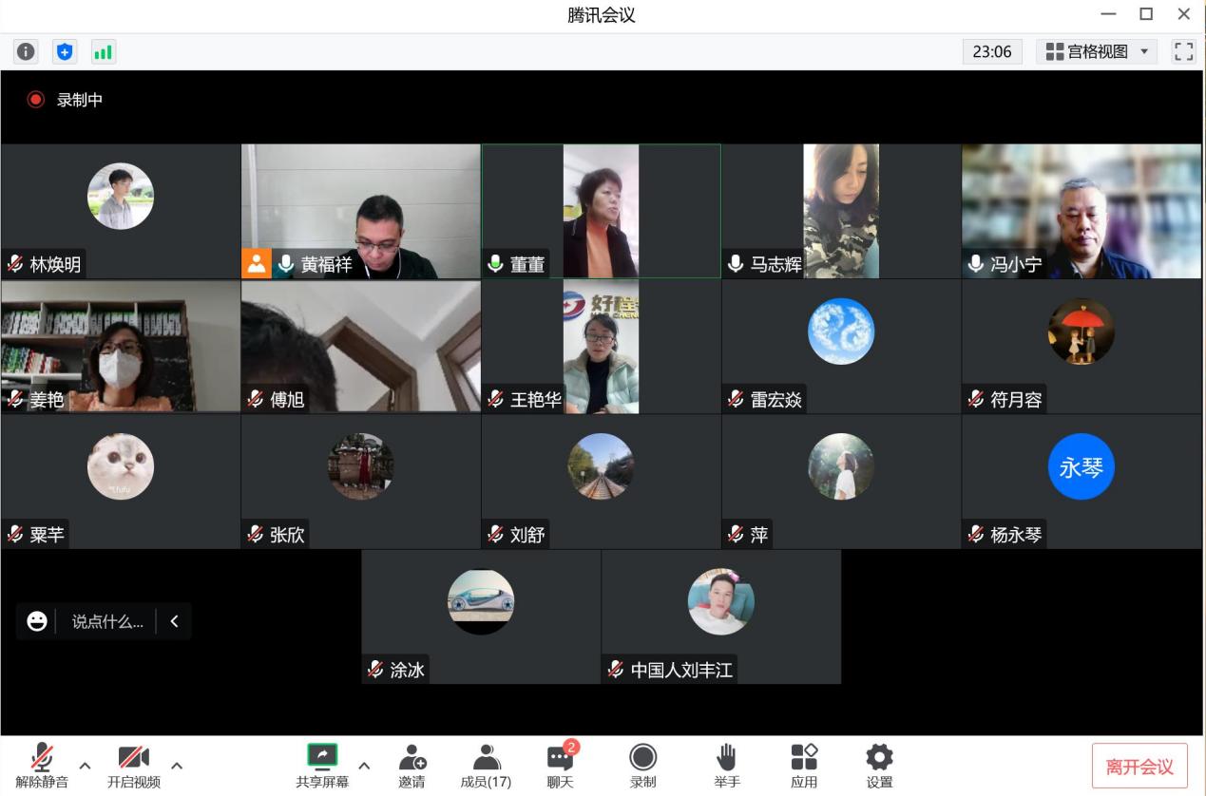Click the blue security shield icon
Image resolution: width=1206 pixels, height=796 pixels.
point(65,52)
